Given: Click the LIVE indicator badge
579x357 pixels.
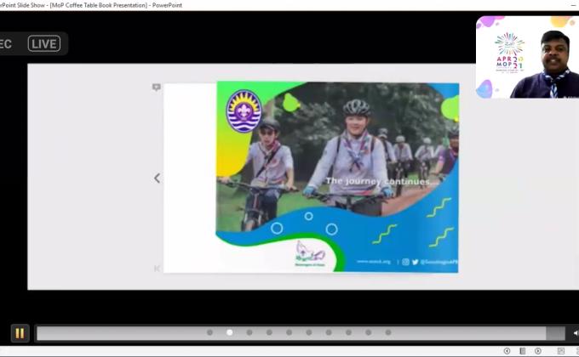Looking at the screenshot, I should [x=44, y=43].
